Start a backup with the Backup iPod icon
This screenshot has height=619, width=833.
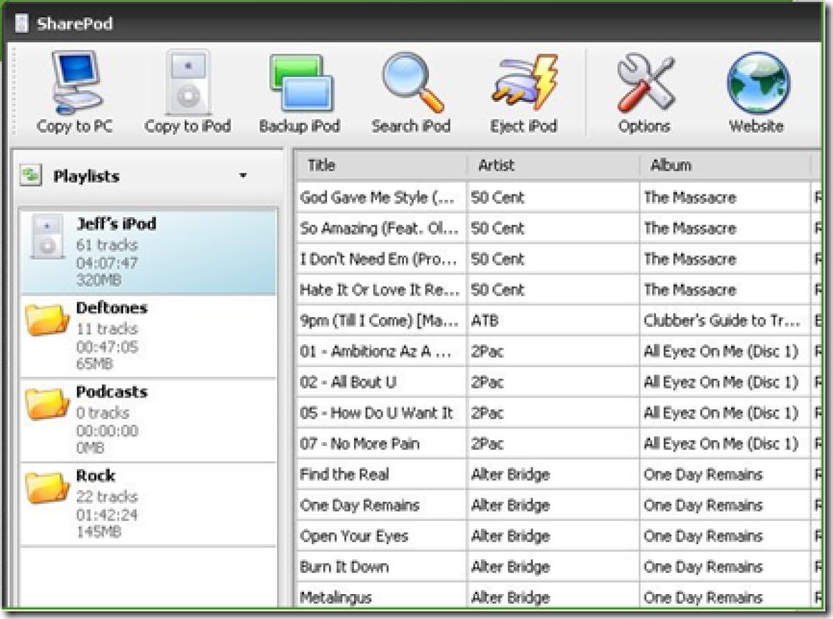pyautogui.click(x=298, y=83)
